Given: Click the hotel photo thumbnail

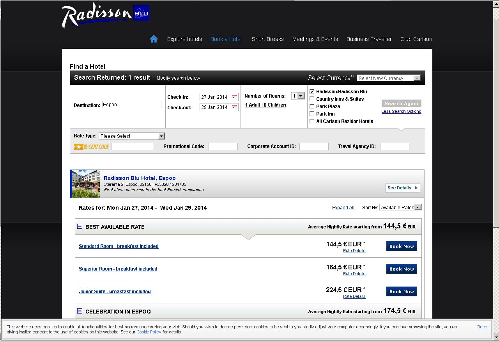Looking at the screenshot, I should pos(86,183).
